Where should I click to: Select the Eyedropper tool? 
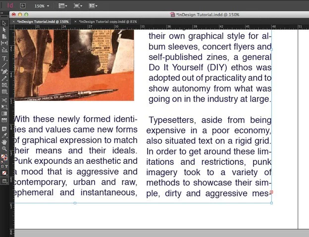click(4, 136)
